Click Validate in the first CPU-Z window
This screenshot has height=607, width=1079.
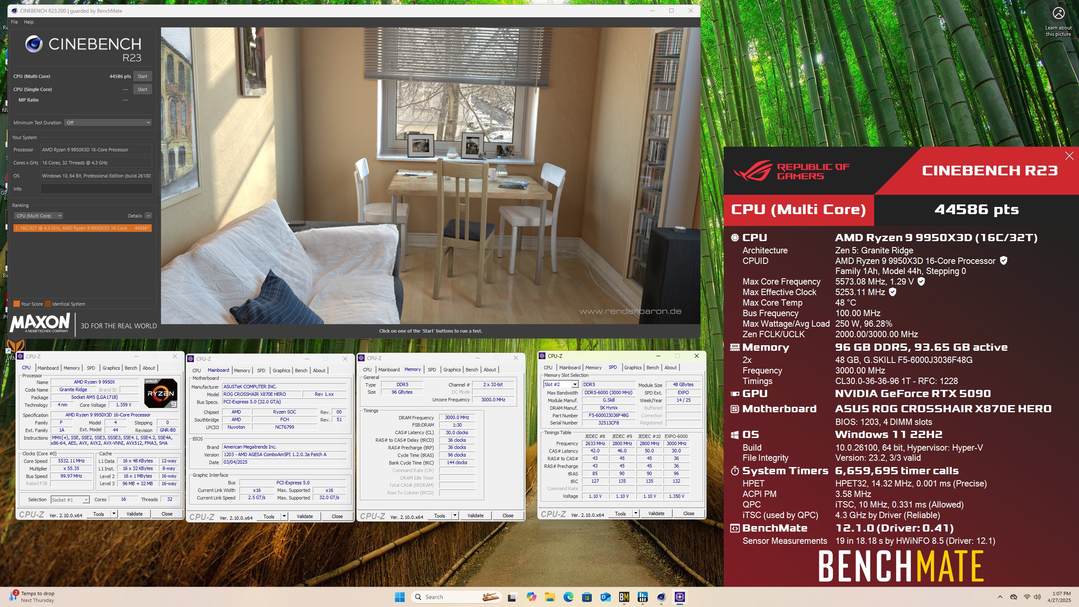134,514
